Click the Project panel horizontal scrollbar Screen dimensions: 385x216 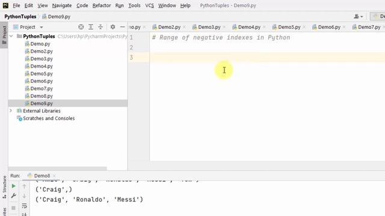[x=58, y=169]
